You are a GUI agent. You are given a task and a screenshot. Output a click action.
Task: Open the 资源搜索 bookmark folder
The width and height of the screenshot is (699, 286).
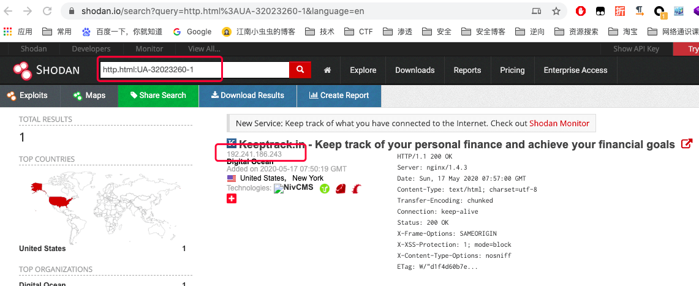click(x=576, y=32)
